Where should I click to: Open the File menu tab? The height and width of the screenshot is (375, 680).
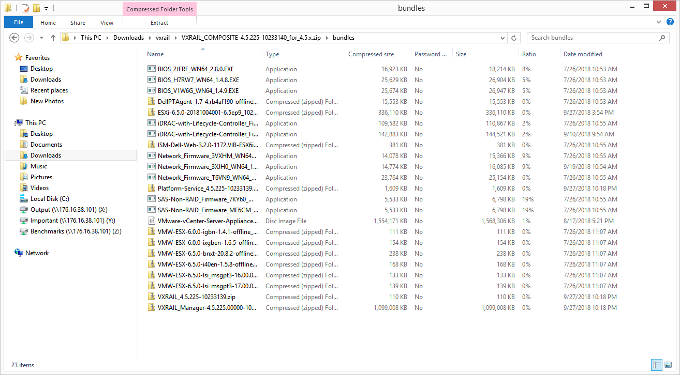pos(19,22)
